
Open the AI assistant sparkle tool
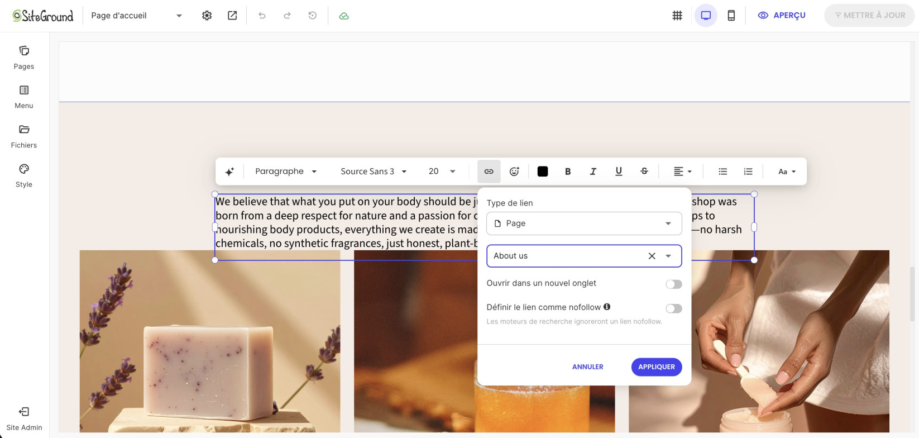pos(229,172)
